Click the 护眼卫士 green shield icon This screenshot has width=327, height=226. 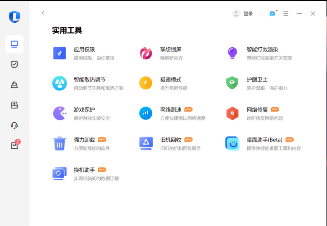point(232,83)
